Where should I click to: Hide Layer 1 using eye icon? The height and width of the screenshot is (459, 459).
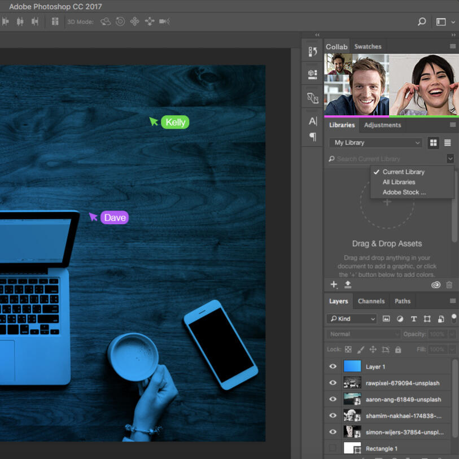(x=333, y=366)
